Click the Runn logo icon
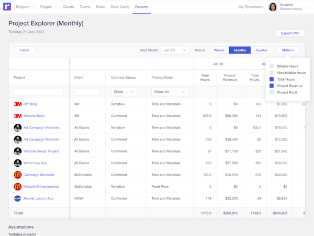Screen dimensions: 314x236 (x=7, y=7)
